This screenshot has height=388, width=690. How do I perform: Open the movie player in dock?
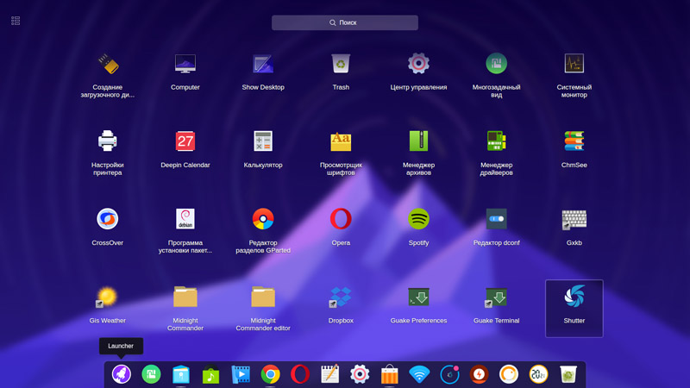coord(241,374)
